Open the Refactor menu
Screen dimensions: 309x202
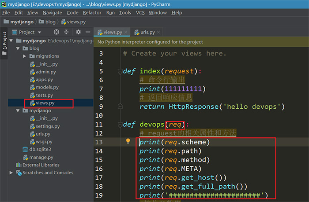pos(92,13)
